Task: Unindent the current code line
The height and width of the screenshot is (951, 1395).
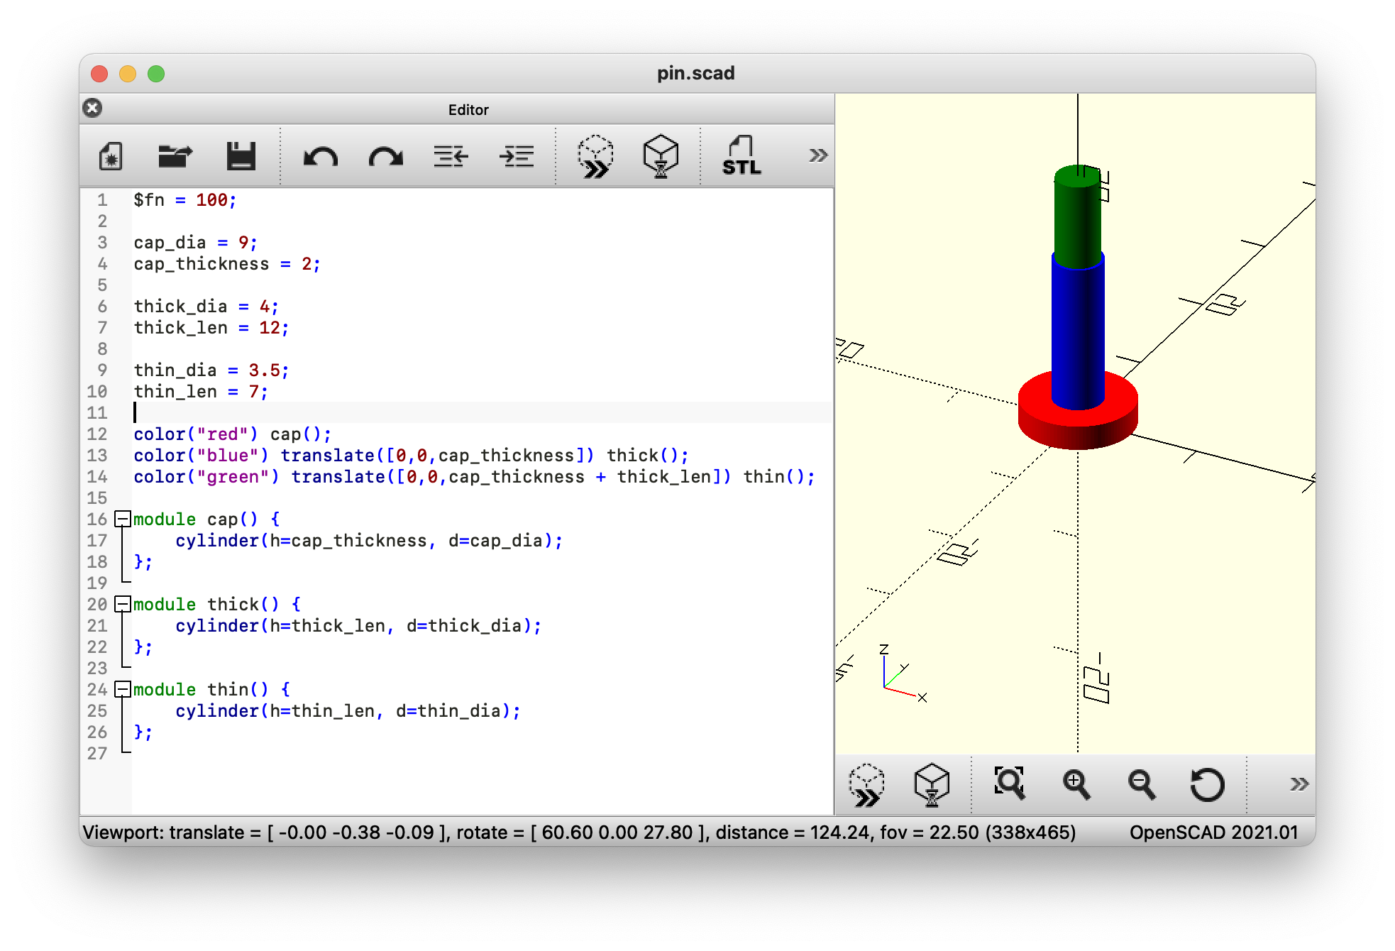Action: point(450,157)
